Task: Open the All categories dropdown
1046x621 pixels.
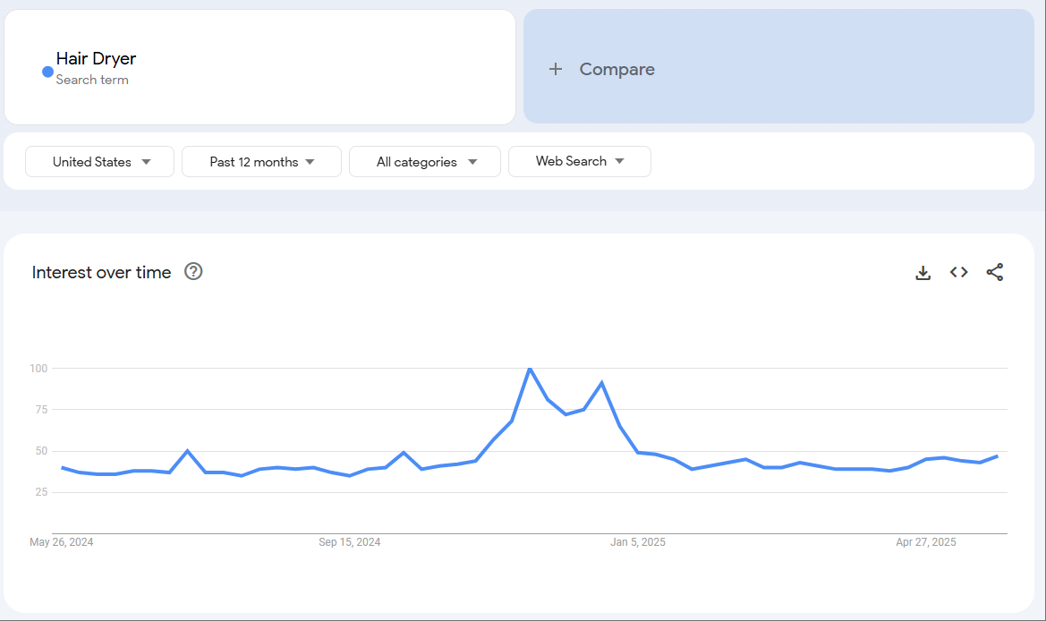Action: click(425, 161)
